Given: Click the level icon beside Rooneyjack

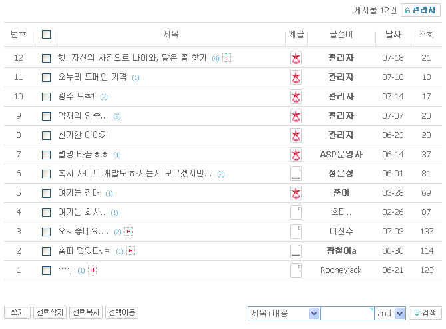Looking at the screenshot, I should 296,270.
